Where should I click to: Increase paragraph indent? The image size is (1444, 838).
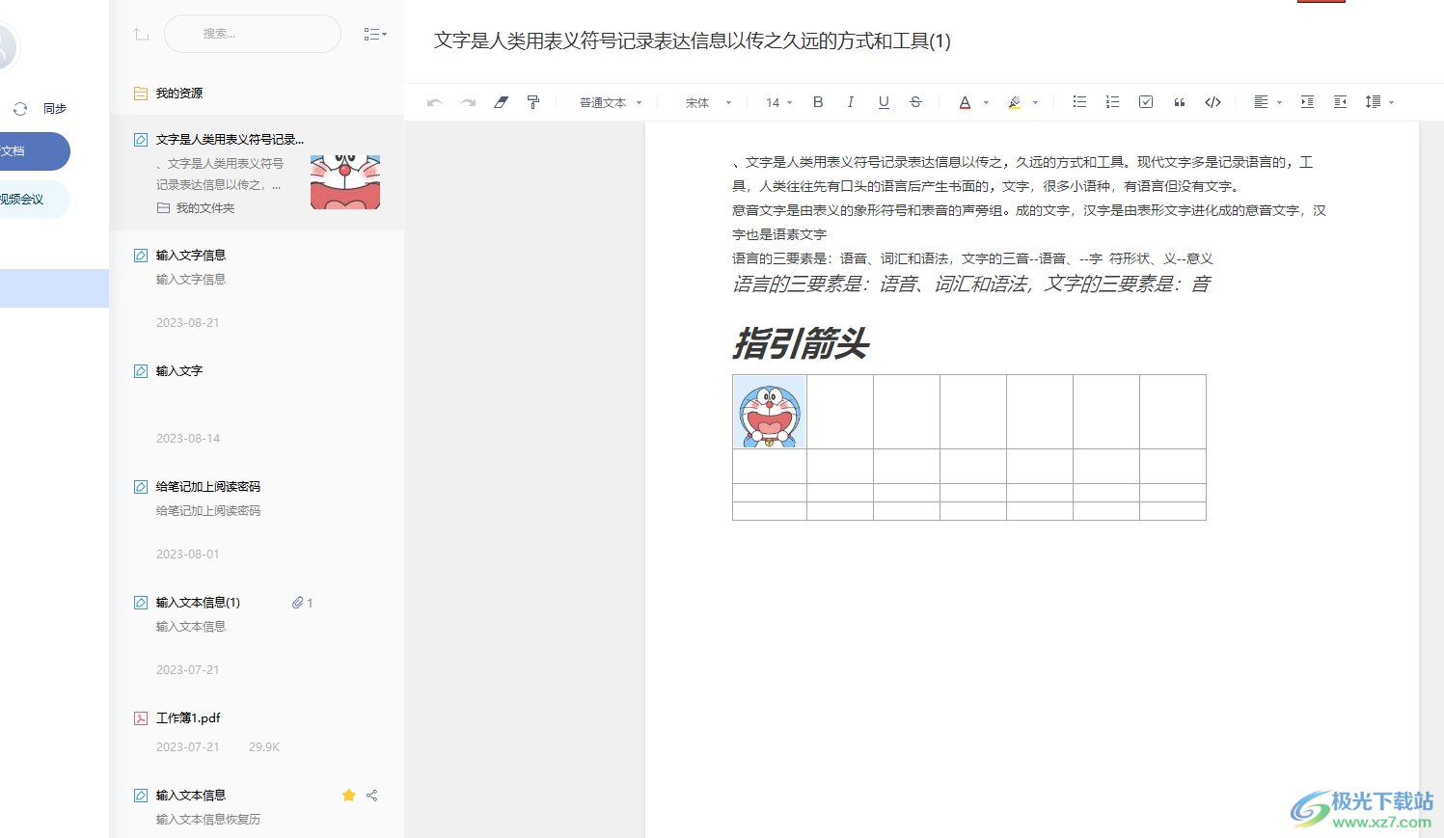point(1307,102)
